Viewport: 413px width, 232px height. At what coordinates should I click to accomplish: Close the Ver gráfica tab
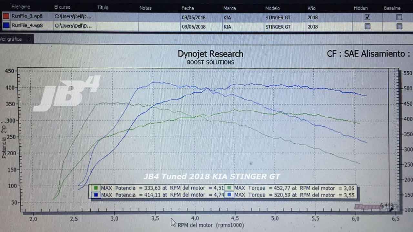(28, 38)
